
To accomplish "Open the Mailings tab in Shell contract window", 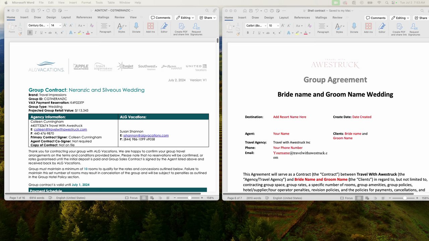I will click(321, 17).
